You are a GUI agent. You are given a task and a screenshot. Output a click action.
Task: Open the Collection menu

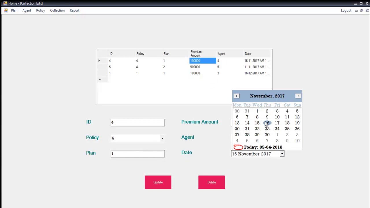tap(57, 10)
